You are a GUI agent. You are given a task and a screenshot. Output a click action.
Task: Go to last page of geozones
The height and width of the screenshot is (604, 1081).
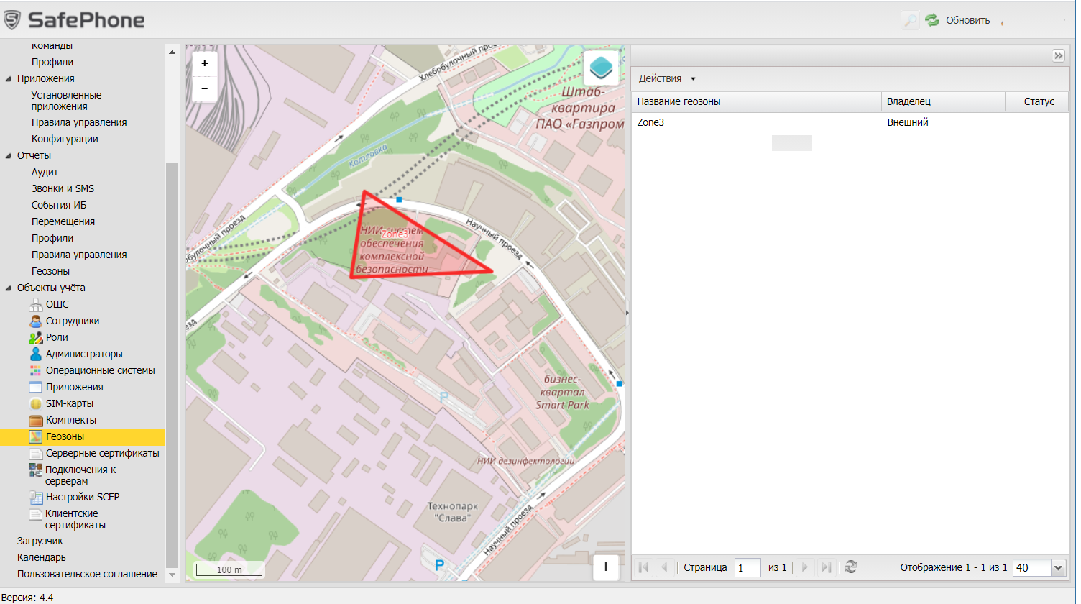827,567
